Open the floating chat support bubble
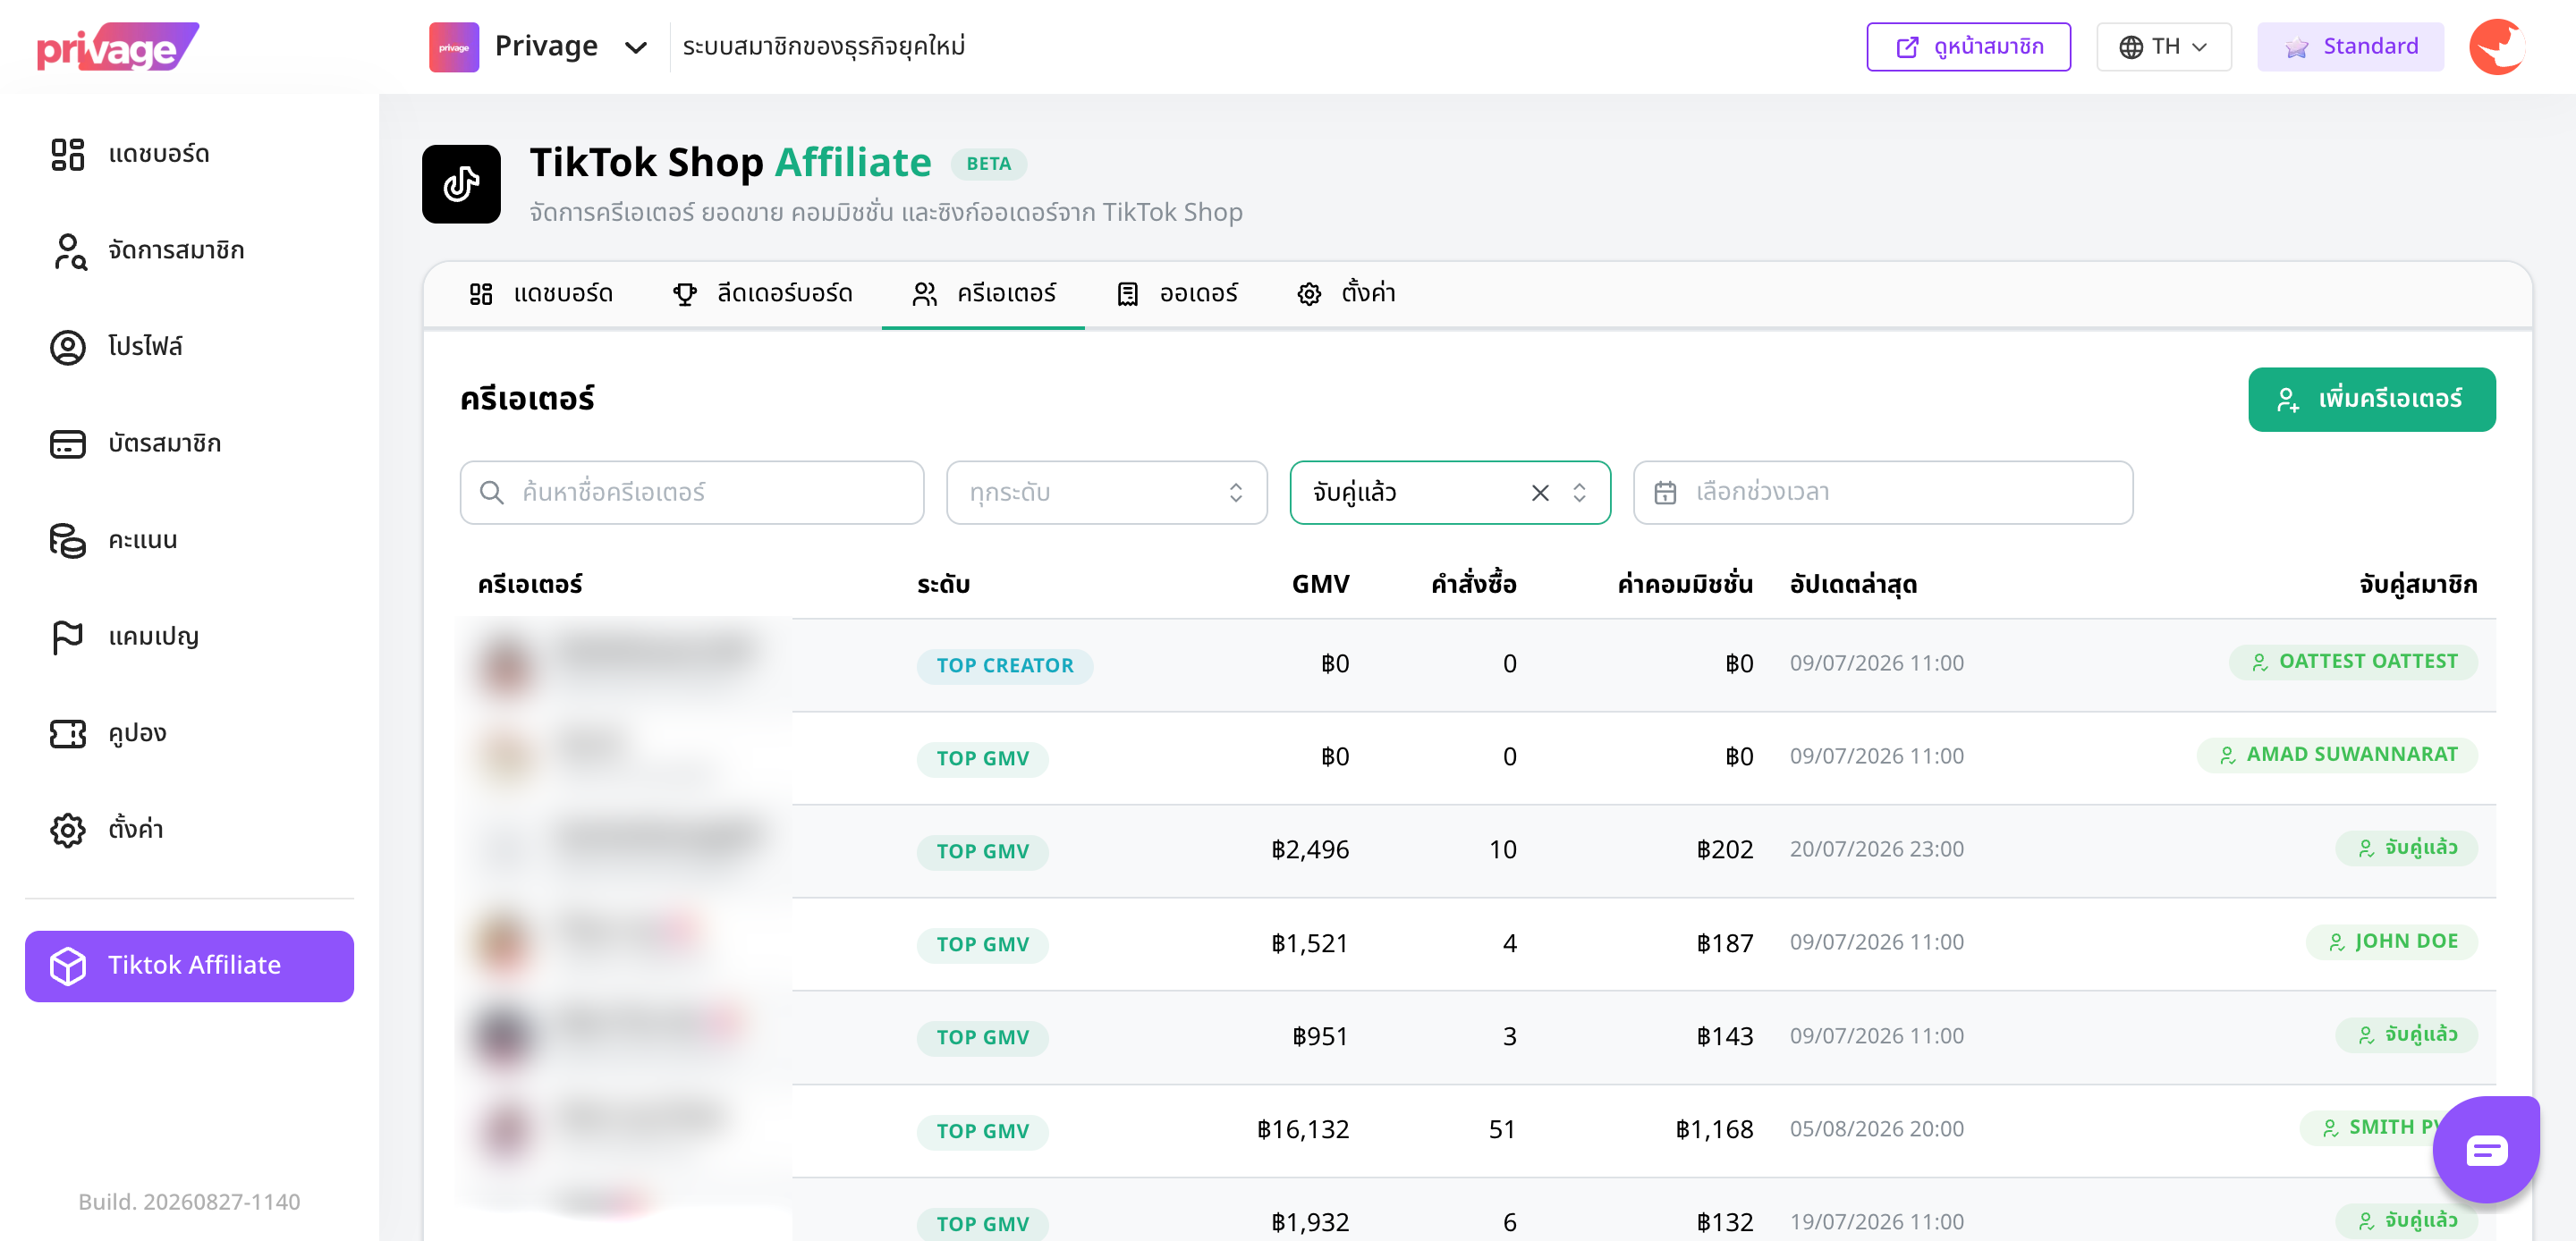Viewport: 2576px width, 1241px height. coord(2486,1149)
